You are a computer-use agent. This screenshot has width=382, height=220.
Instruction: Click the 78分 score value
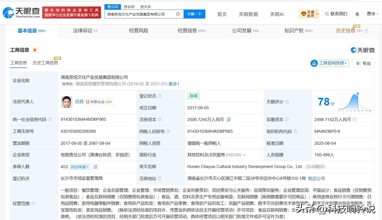(326, 102)
